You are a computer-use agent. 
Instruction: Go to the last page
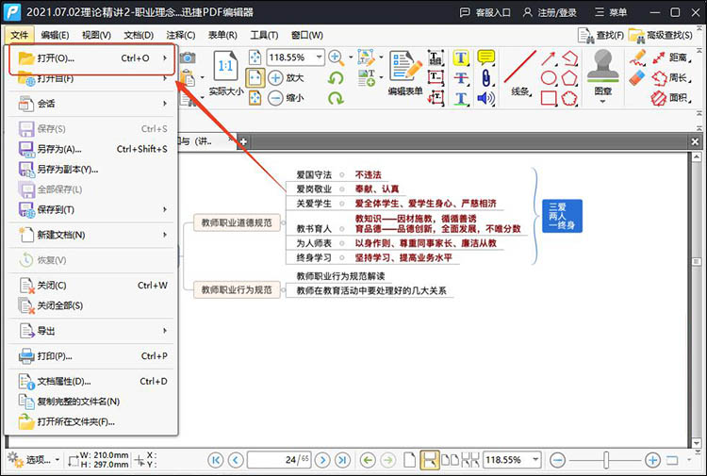point(342,460)
